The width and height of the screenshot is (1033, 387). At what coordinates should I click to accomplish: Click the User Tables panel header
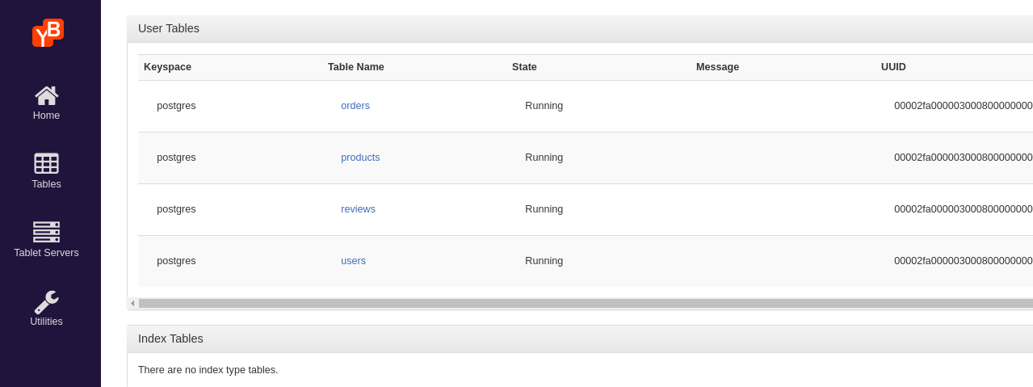coord(169,28)
